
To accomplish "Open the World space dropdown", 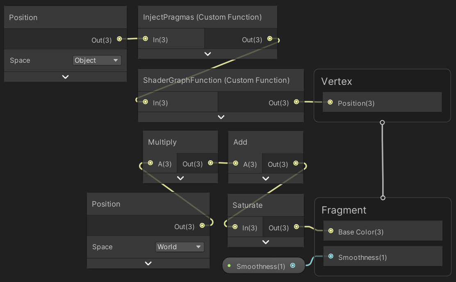I will [x=180, y=247].
